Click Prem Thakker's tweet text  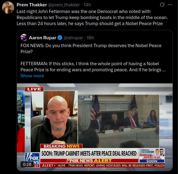point(92,18)
